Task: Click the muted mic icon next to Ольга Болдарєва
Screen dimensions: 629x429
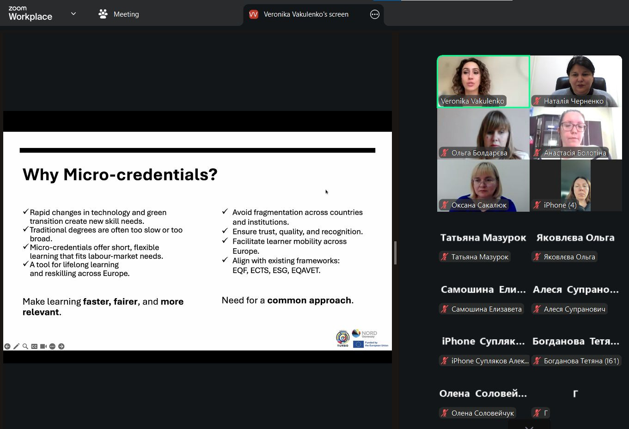Action: (x=445, y=153)
